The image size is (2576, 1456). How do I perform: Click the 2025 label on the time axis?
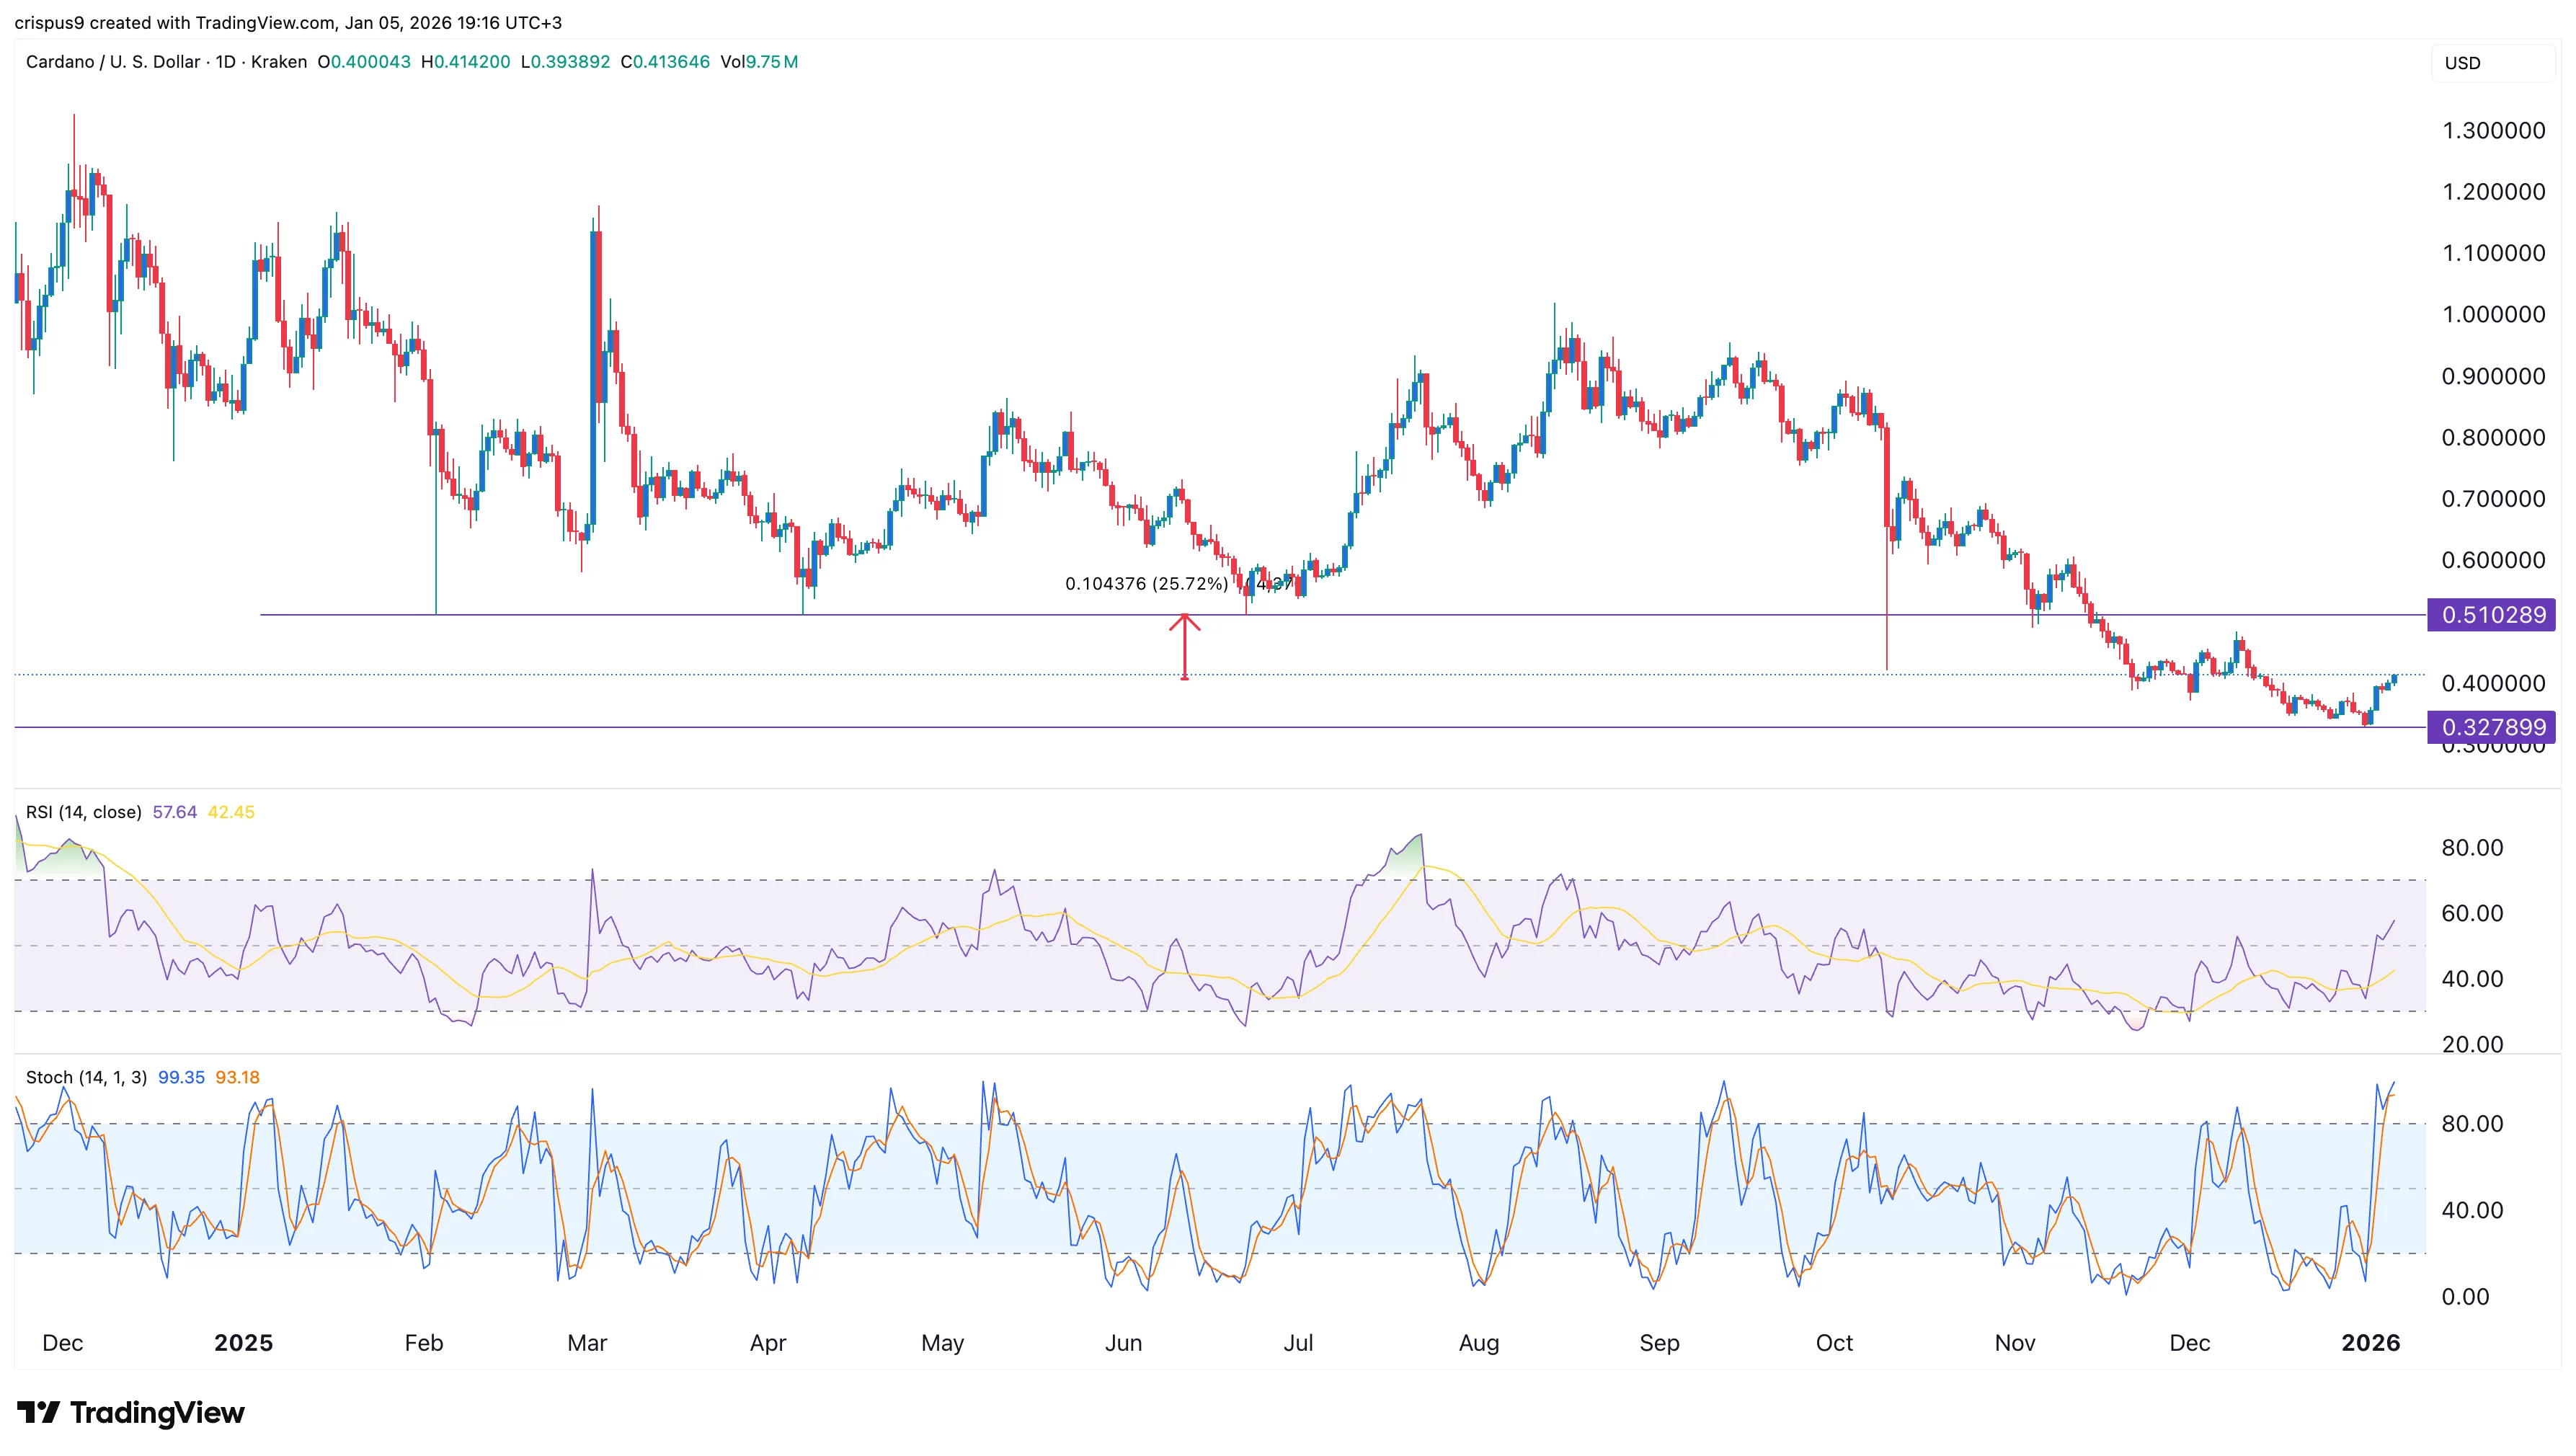243,1344
